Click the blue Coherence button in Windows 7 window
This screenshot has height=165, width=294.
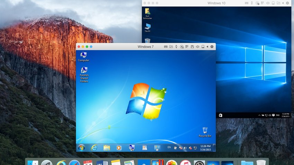coord(91,47)
